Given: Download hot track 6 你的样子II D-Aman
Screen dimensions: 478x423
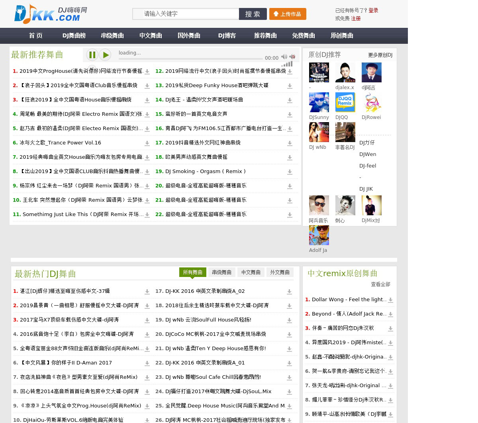Looking at the screenshot, I should (x=147, y=363).
